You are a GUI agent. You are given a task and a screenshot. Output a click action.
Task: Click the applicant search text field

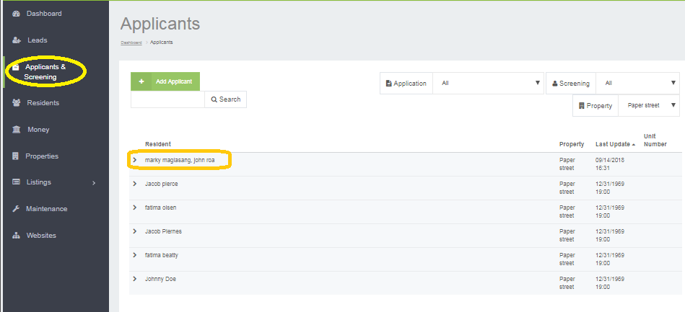[167, 99]
